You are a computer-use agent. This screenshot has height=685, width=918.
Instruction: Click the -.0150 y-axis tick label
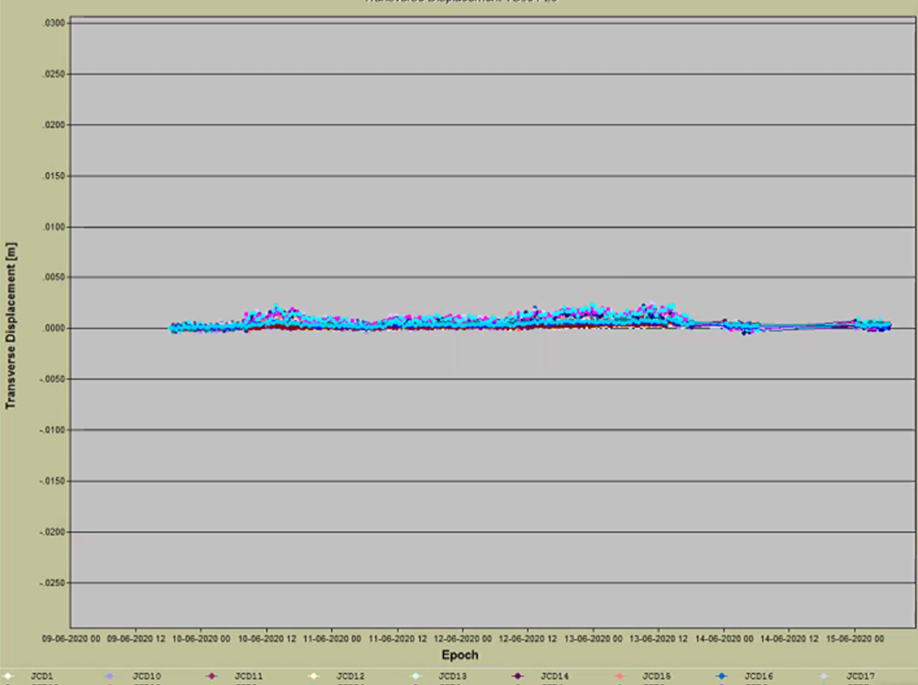pos(53,481)
